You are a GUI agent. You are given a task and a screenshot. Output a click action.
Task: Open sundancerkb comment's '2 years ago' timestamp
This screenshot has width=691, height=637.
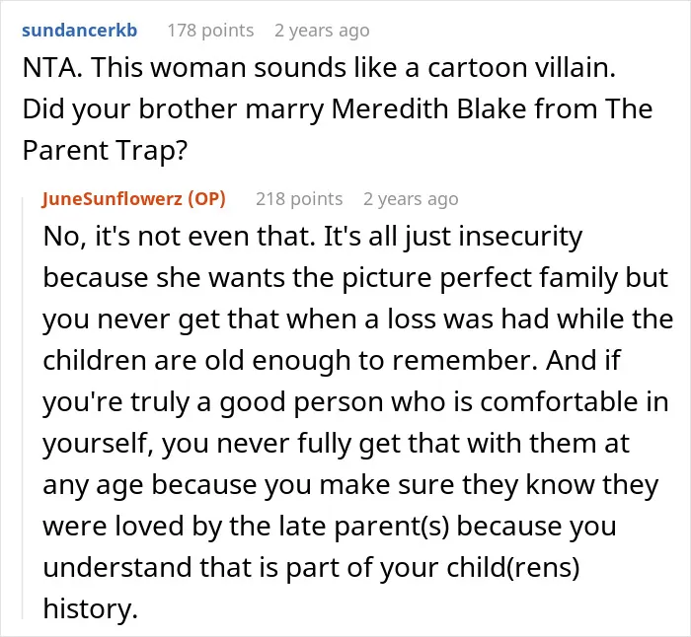click(322, 31)
